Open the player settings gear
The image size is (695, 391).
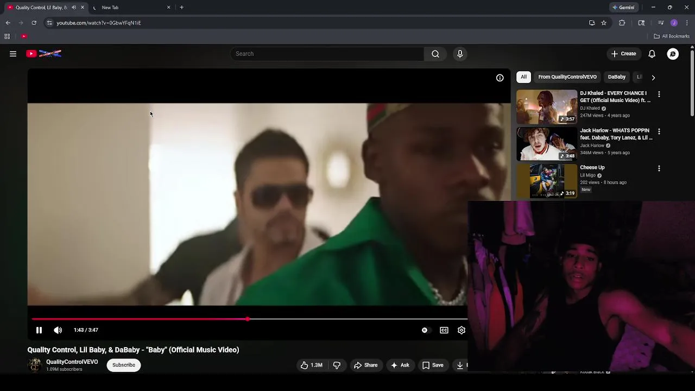[x=462, y=330]
